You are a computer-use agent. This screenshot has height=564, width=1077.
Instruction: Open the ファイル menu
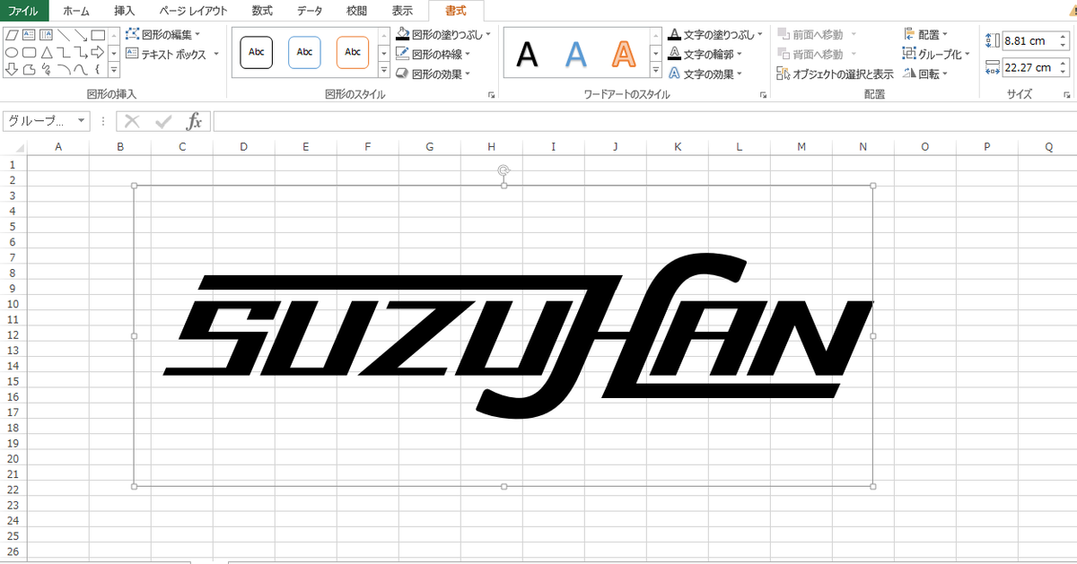pos(22,11)
